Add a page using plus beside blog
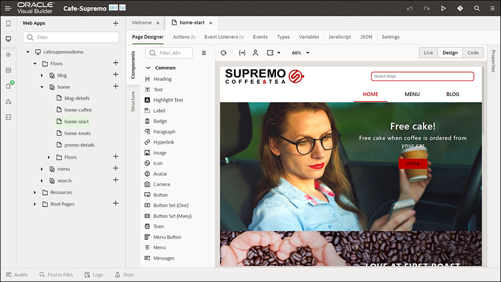The image size is (501, 282). pos(116,74)
